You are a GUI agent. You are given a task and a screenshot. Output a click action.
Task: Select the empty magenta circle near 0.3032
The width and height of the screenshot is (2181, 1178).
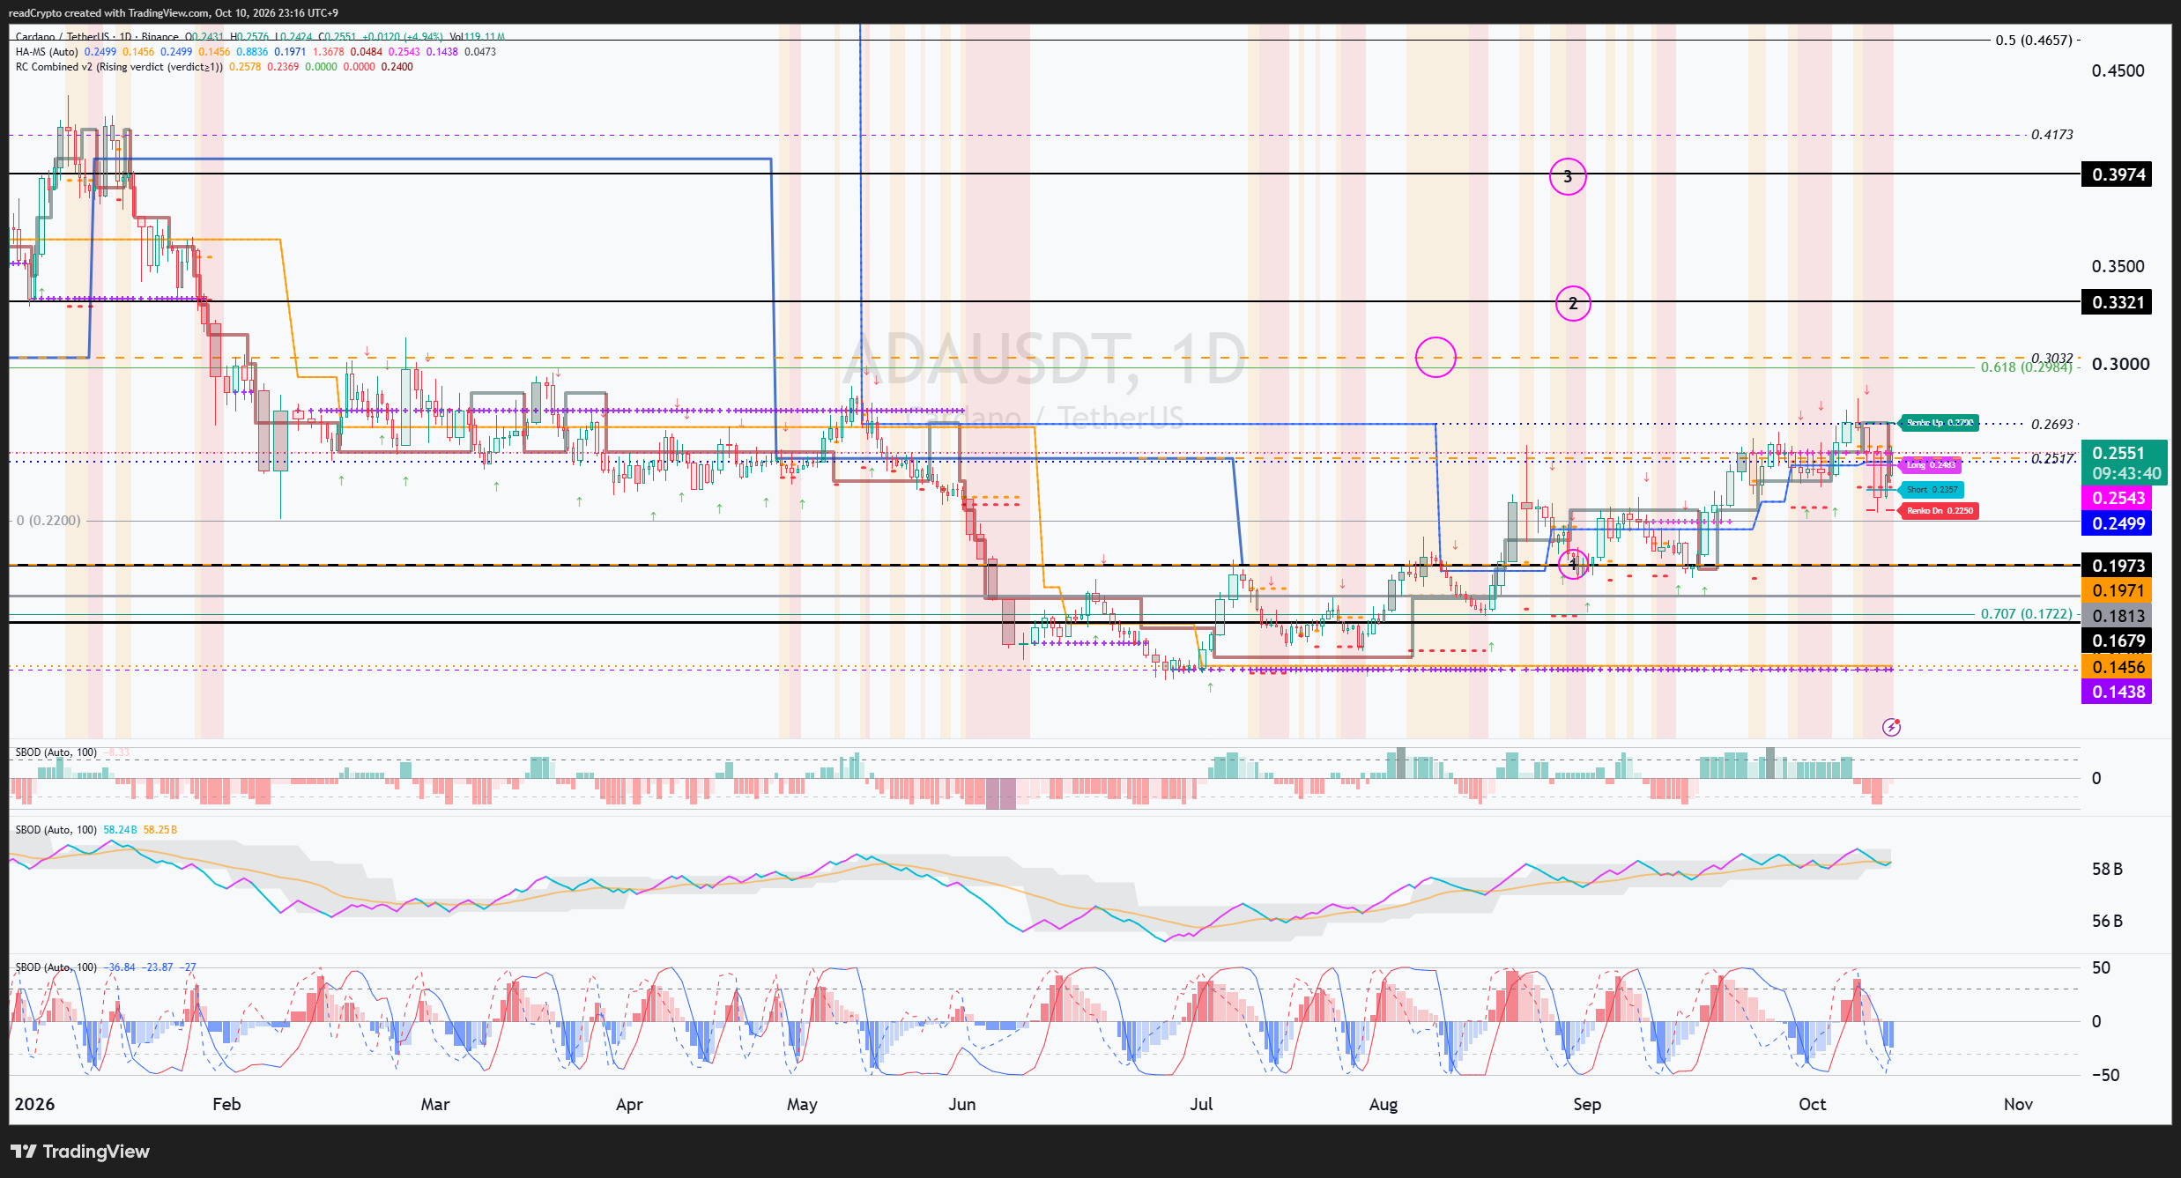point(1435,357)
